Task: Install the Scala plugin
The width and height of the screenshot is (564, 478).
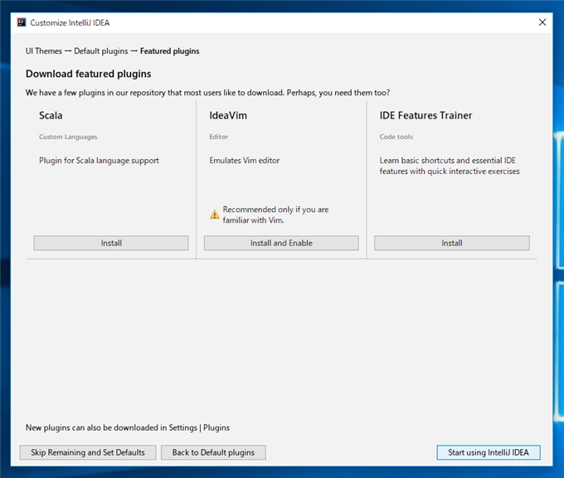Action: pyautogui.click(x=111, y=243)
